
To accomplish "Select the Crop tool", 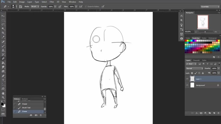I will click(x=3, y=33).
